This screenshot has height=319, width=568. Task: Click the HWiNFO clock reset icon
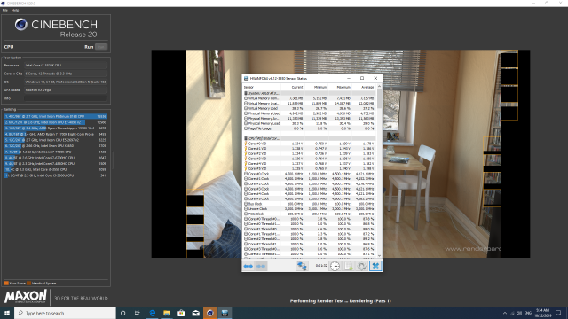(x=335, y=266)
